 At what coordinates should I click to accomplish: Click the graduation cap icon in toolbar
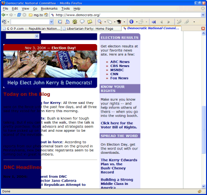pos(119,22)
